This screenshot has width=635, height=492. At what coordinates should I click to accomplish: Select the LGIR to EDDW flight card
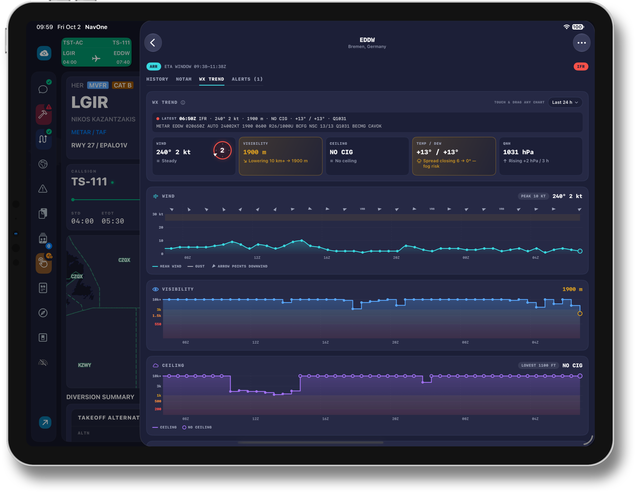coord(96,52)
